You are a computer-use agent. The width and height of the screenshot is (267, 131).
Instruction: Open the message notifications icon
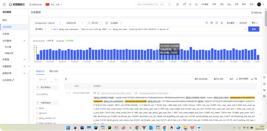pos(184,4)
